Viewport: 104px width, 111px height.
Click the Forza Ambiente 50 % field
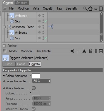[41, 81]
